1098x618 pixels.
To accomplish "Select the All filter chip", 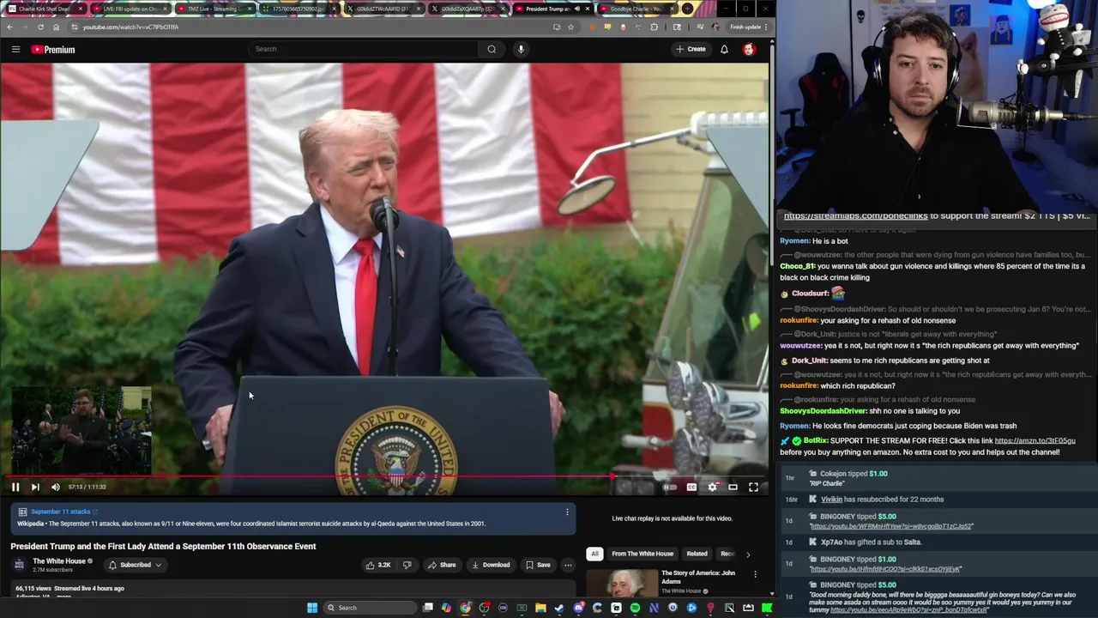I will tap(594, 554).
